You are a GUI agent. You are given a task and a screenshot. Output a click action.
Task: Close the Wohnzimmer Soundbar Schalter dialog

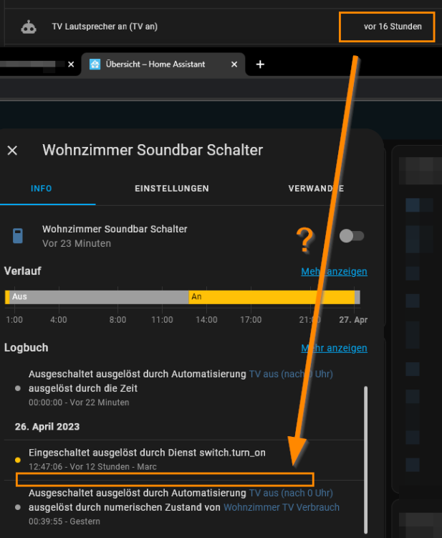pyautogui.click(x=12, y=151)
